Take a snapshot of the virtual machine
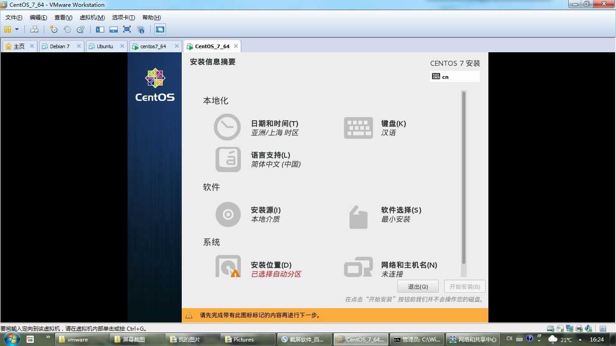Viewport: 616px width, 346px height. point(54,29)
